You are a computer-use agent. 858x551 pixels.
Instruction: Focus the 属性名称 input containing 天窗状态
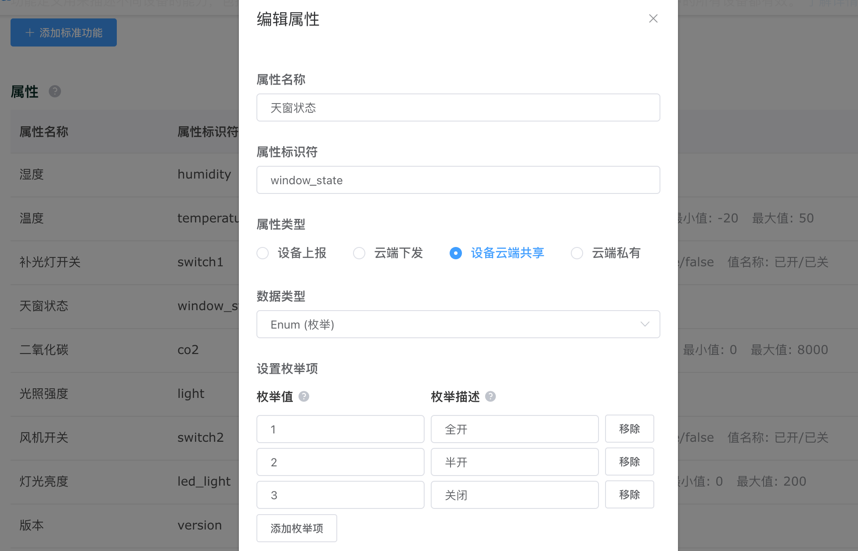[458, 107]
